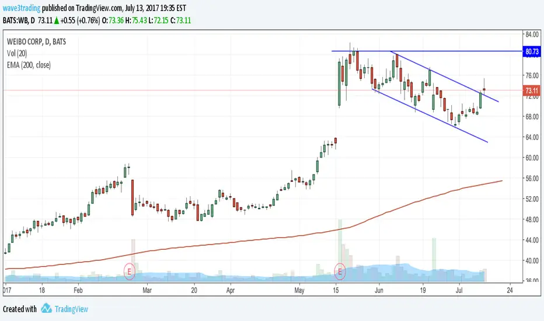
Task: Click the green up-arrow change icon
Action: coord(56,20)
